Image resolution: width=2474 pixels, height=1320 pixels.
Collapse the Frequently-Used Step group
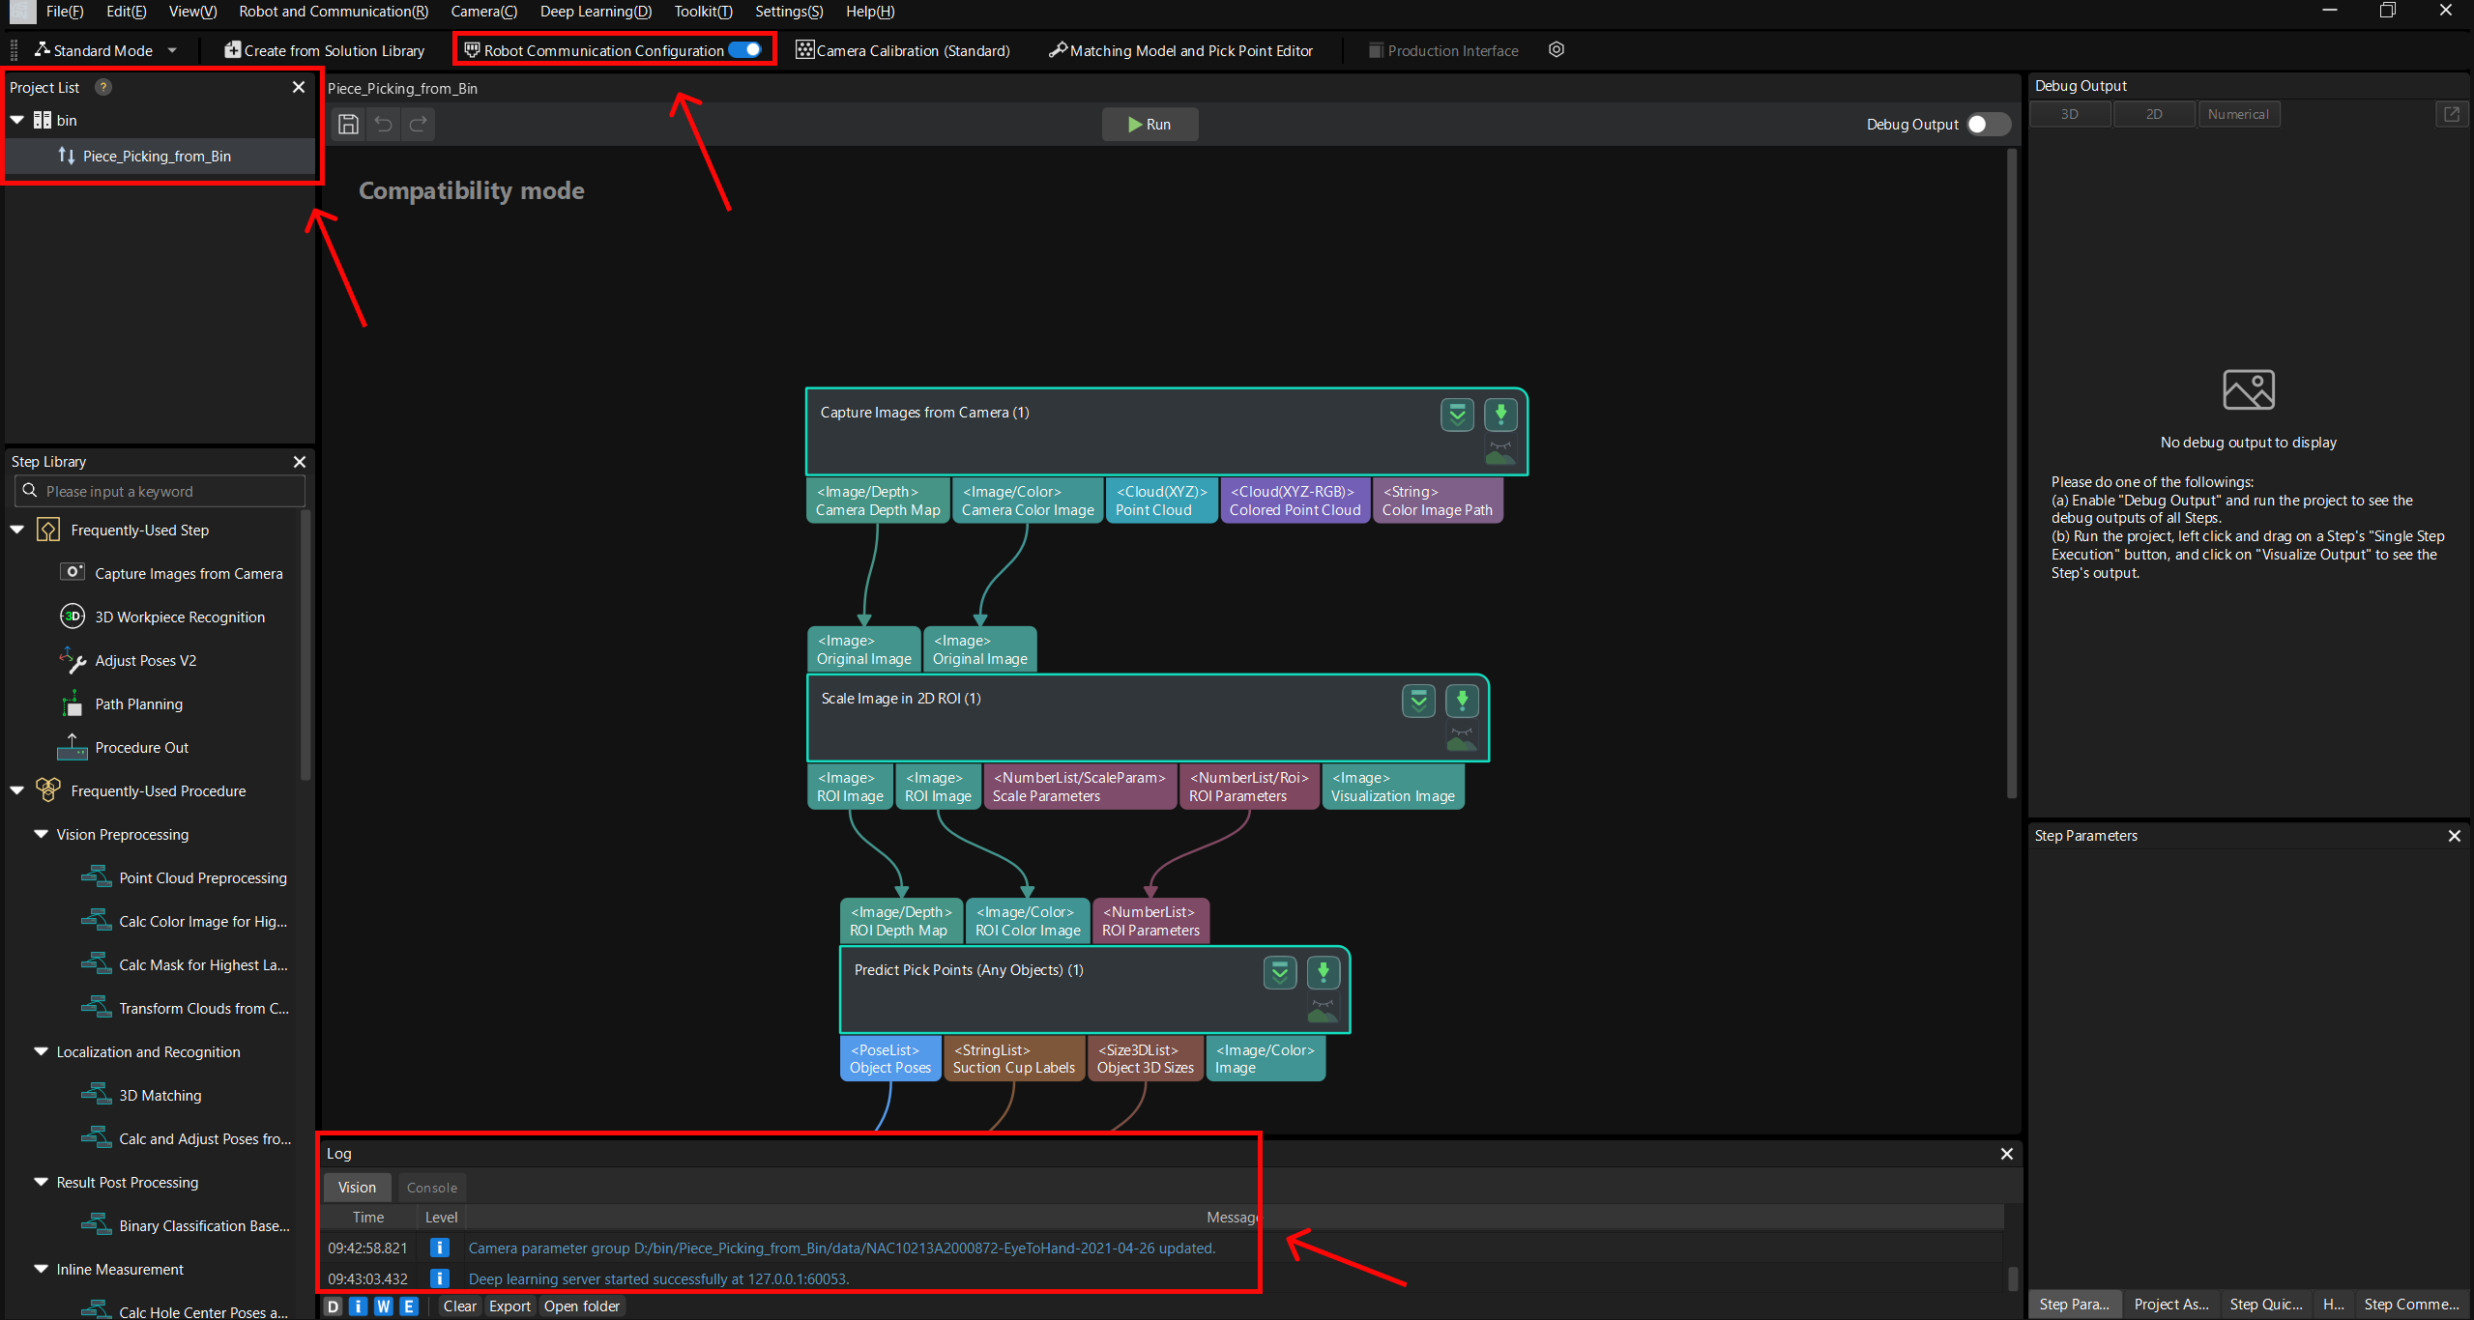[17, 530]
